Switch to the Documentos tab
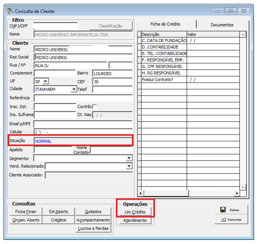Screen dimensions: 257x244 click(x=222, y=25)
